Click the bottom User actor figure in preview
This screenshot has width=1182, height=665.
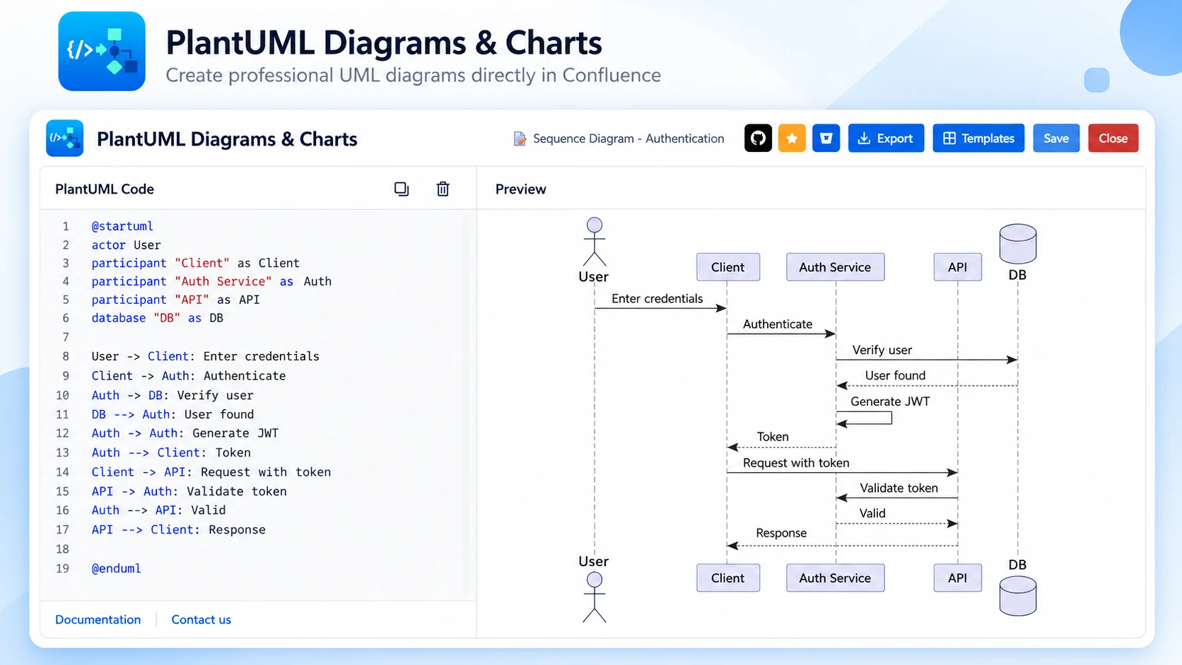tap(594, 597)
